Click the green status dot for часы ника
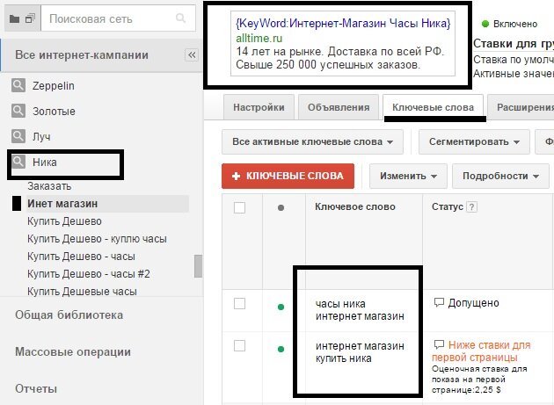The width and height of the screenshot is (554, 405). pos(281,307)
